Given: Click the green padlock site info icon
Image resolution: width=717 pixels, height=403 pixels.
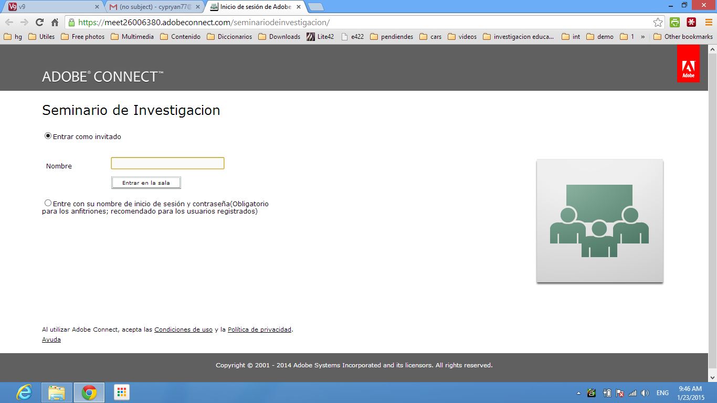Looking at the screenshot, I should coord(71,23).
